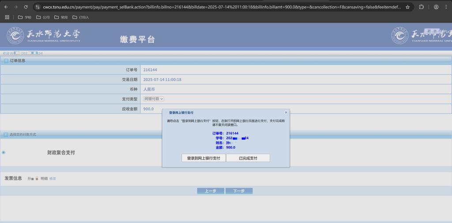
Task: Open the 已导入 bookmarks folder
Action: tap(80, 17)
